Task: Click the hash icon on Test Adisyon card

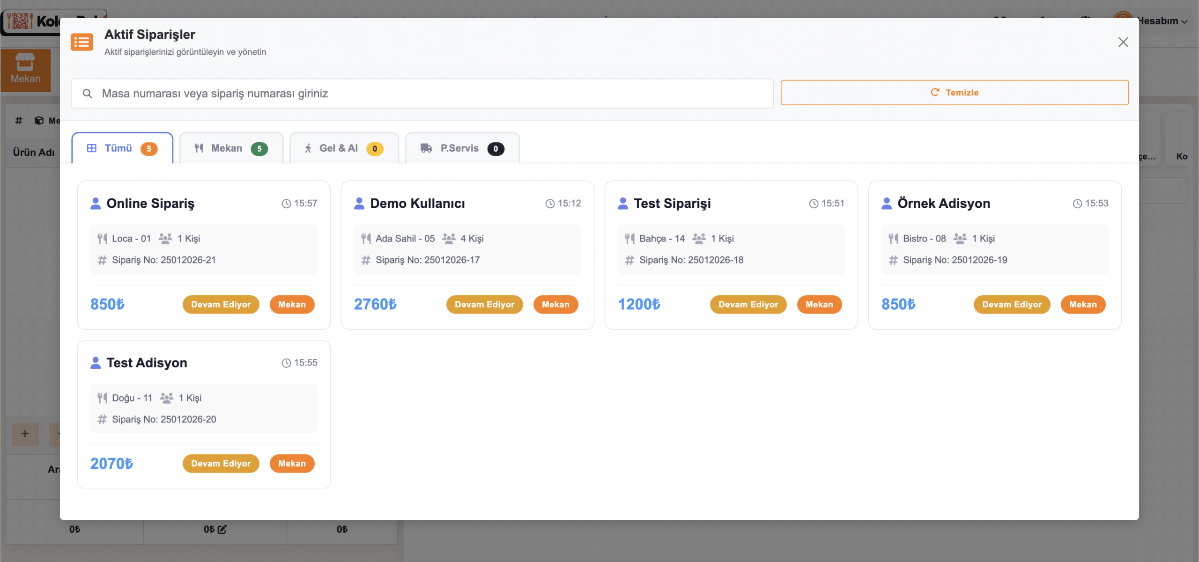Action: point(102,419)
